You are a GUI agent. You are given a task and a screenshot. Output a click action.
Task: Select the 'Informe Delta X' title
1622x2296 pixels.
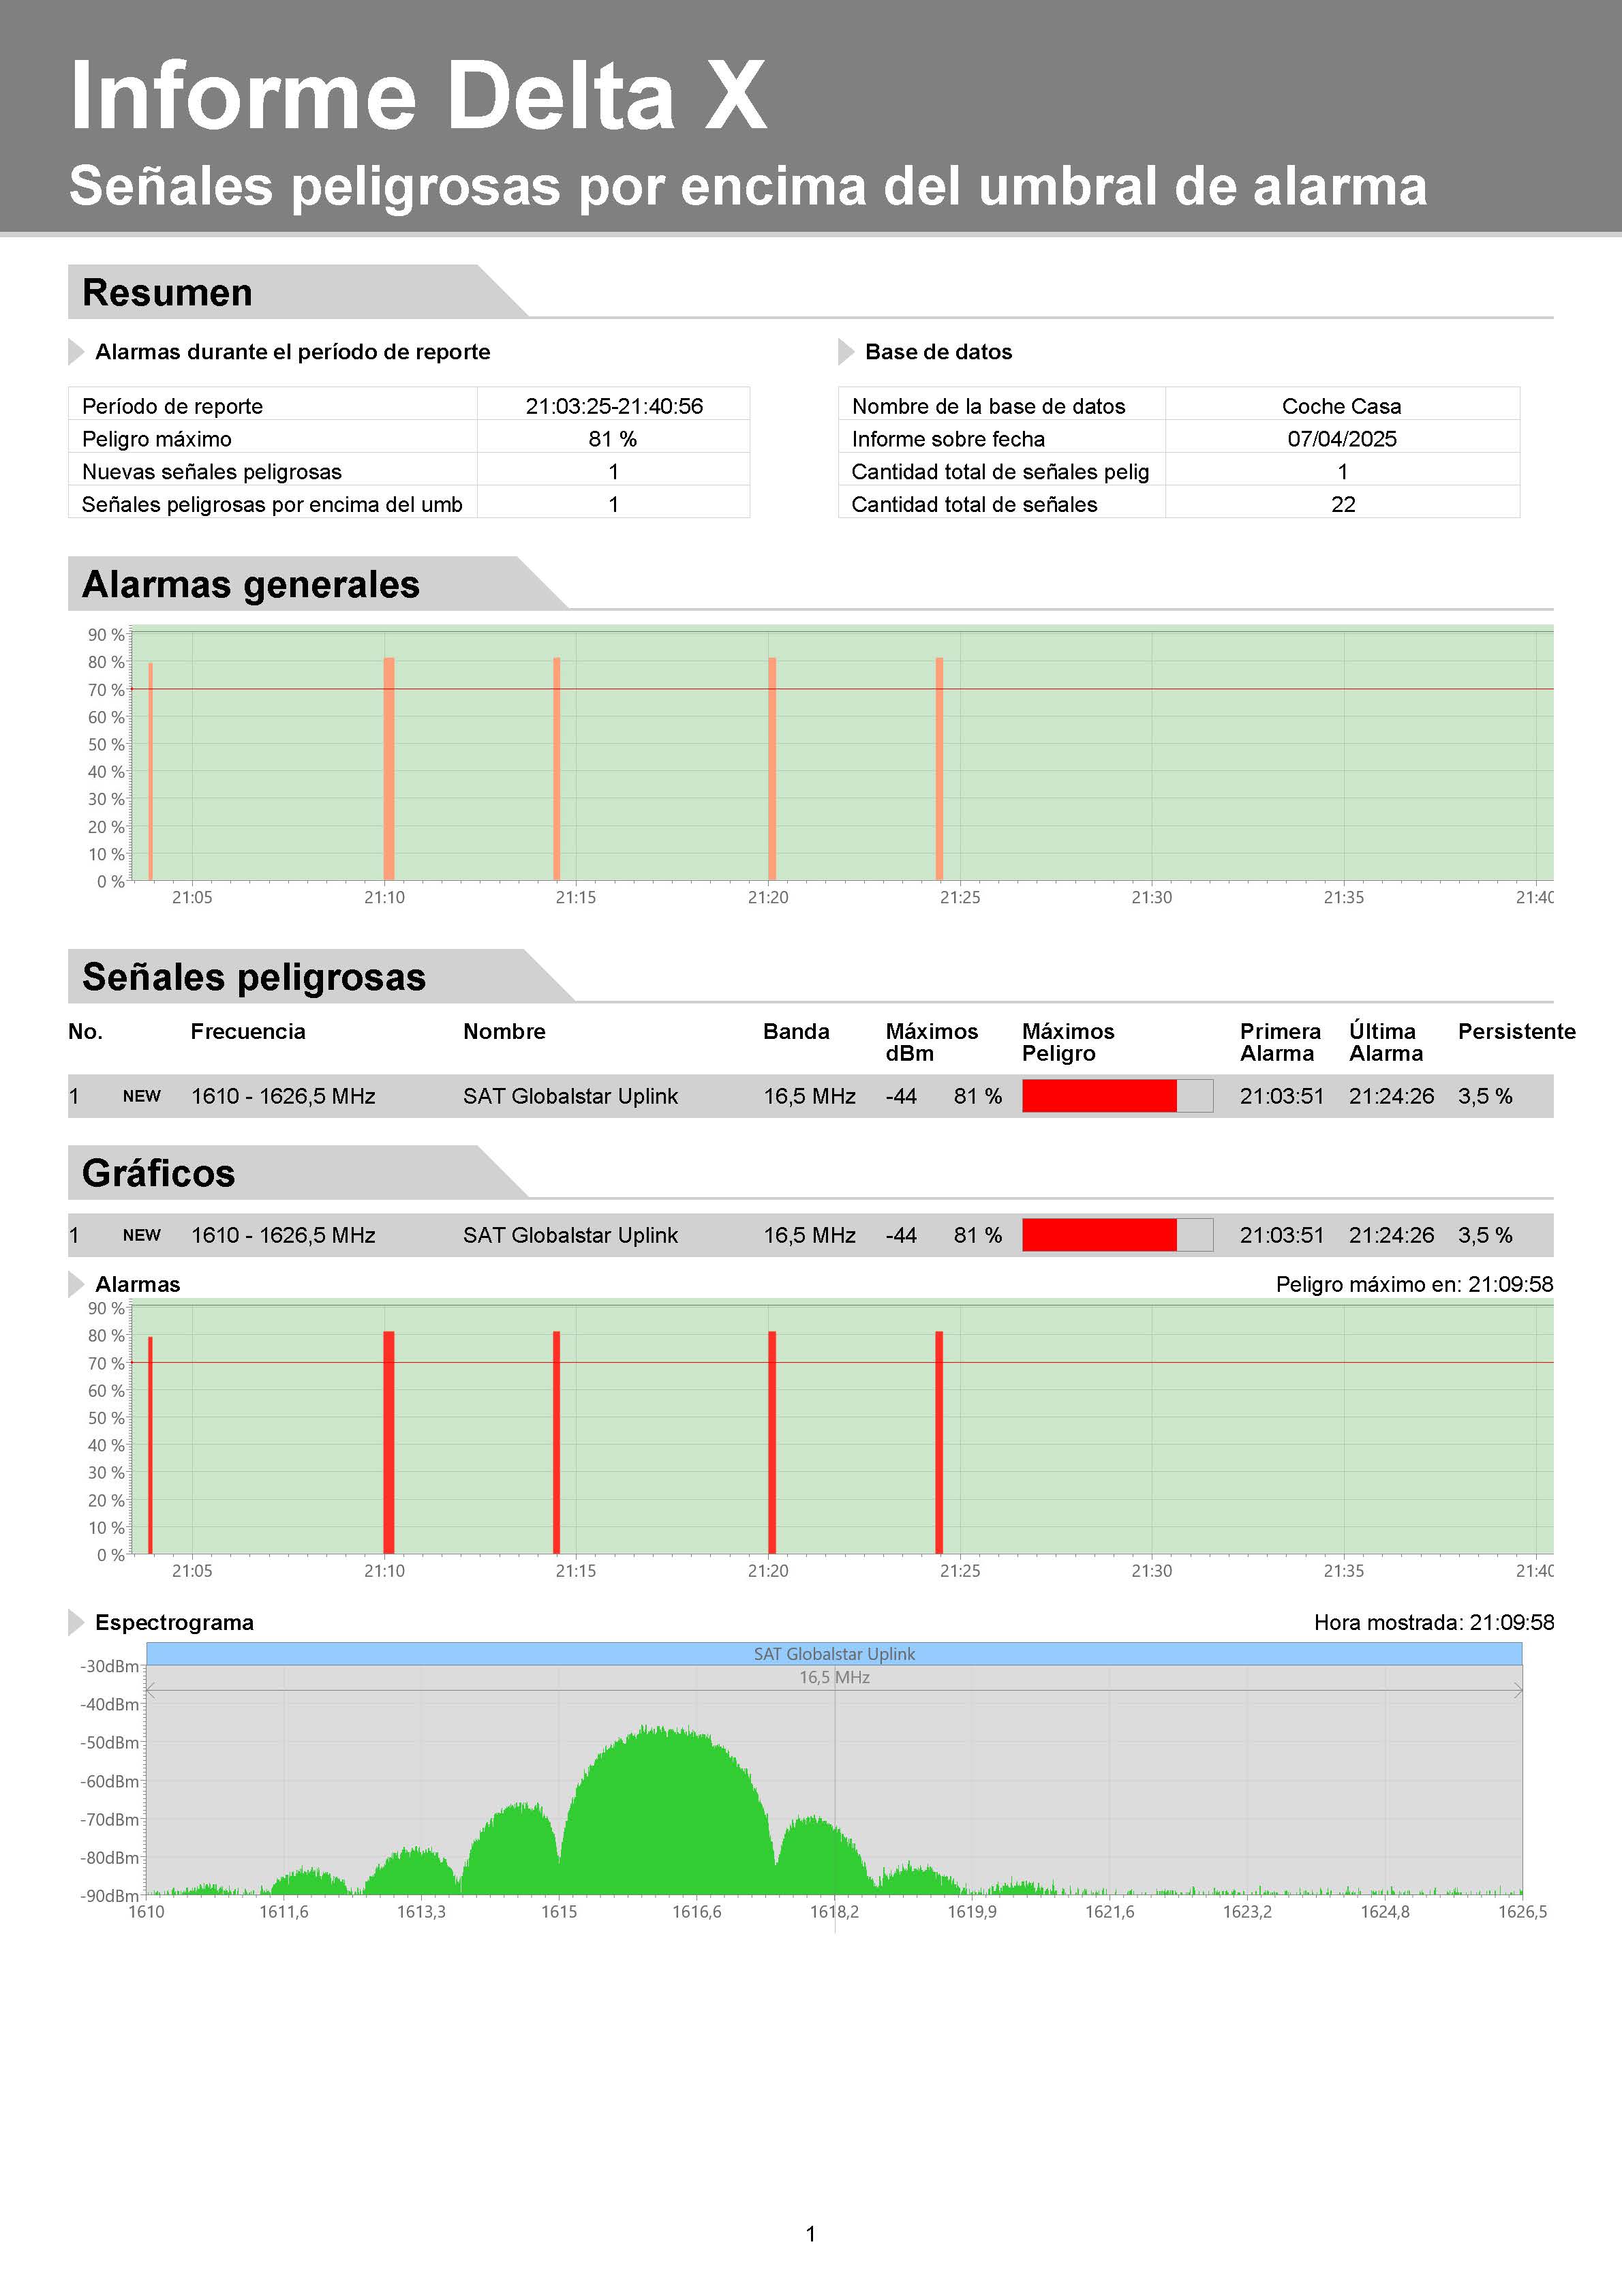click(x=418, y=96)
